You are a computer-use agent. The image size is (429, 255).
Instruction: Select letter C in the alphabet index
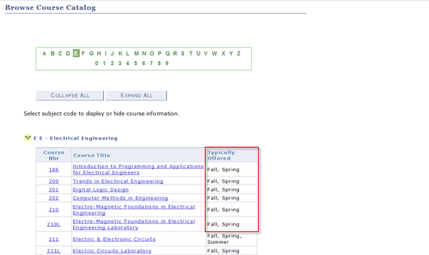[60, 54]
